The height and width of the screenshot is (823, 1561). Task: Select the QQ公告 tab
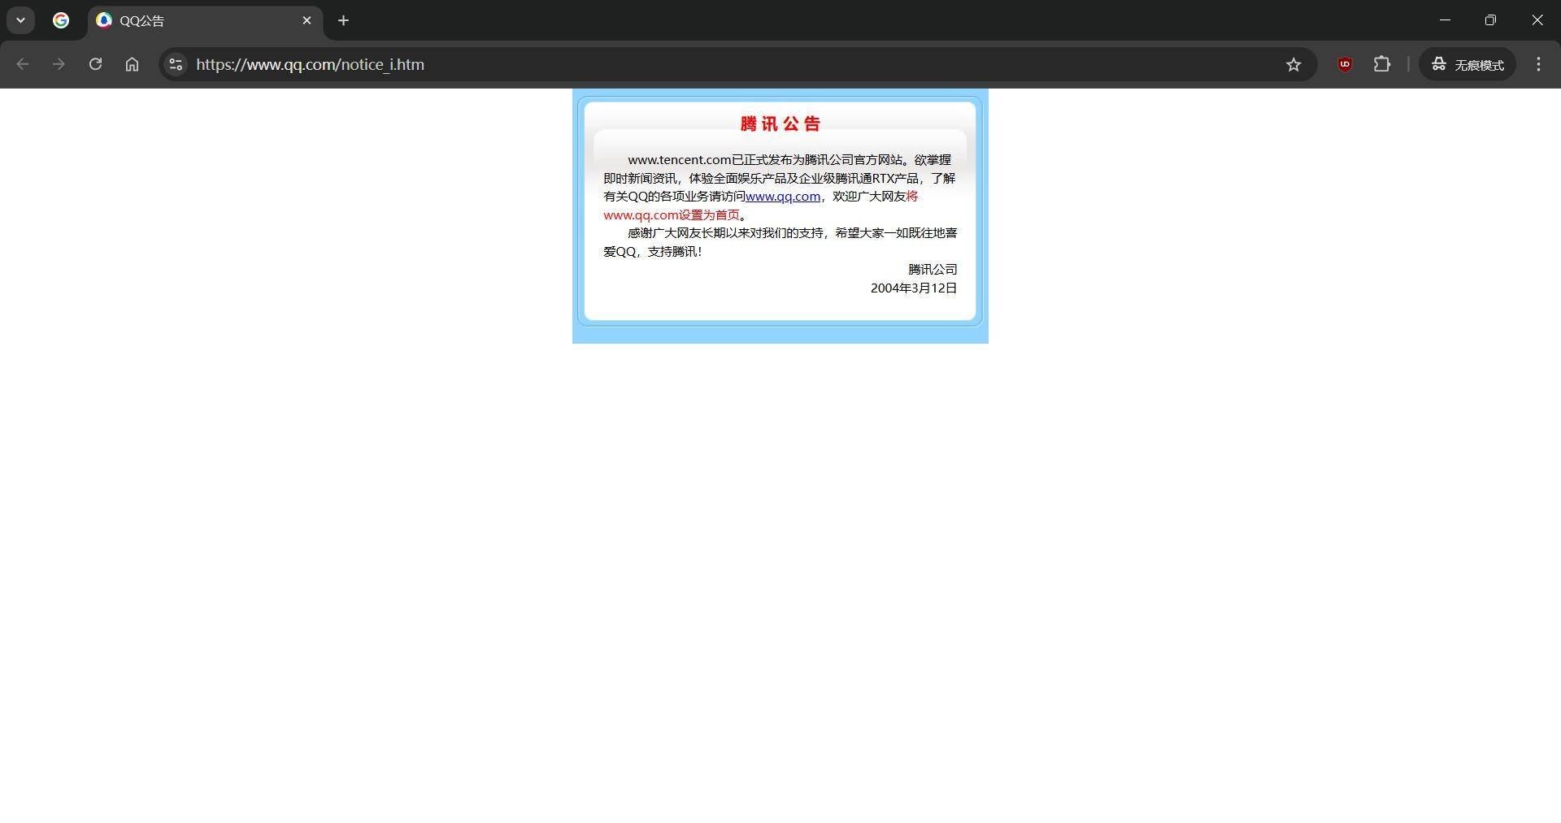coord(205,20)
